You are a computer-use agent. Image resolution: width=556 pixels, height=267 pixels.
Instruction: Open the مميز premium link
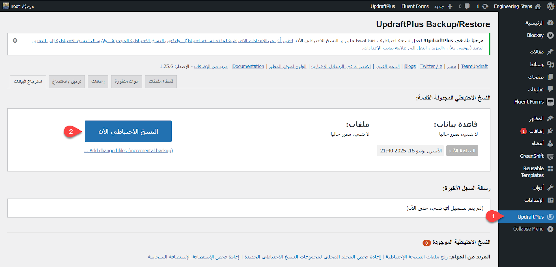(x=452, y=66)
